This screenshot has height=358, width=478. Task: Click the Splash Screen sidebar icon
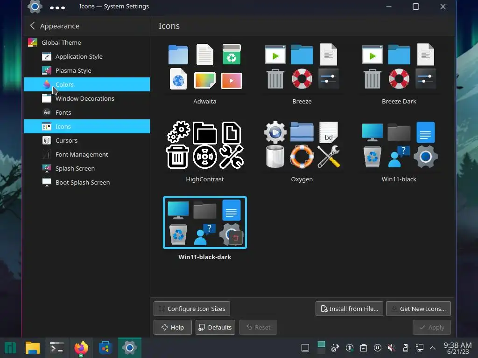47,168
